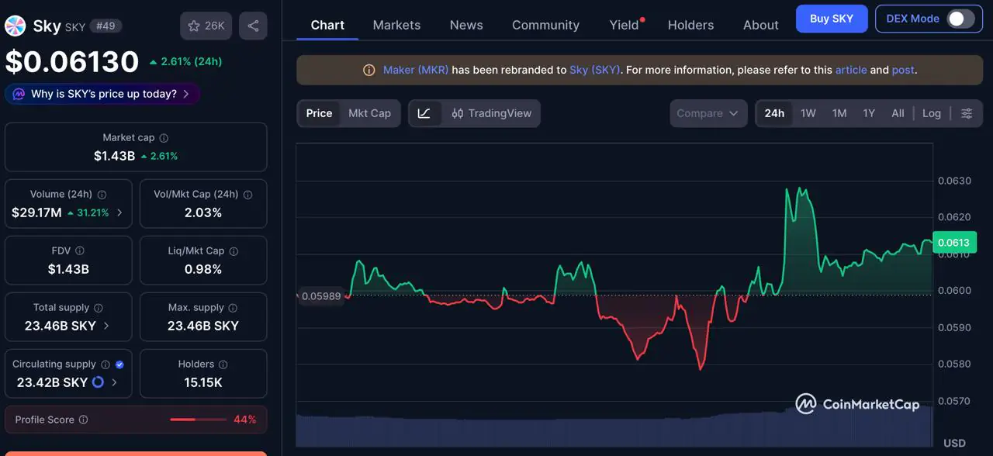
Task: Open the Markets tab
Action: (x=396, y=25)
